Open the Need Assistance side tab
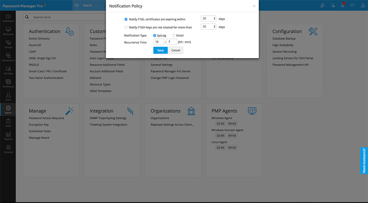The width and height of the screenshot is (368, 203). 364,161
